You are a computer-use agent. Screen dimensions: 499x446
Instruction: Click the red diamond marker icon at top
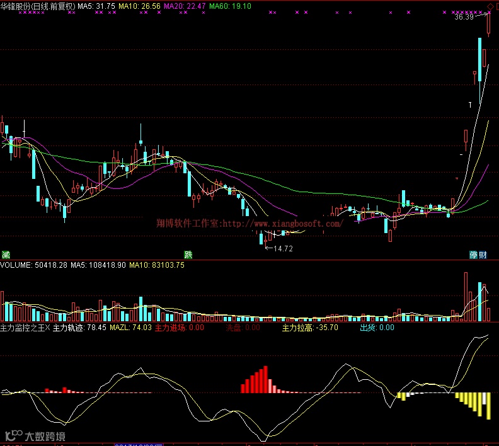pyautogui.click(x=490, y=7)
